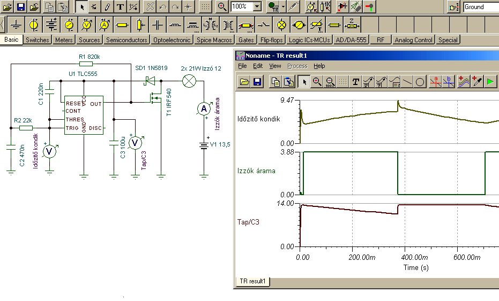This screenshot has width=499, height=301.
Task: Open the Ground component search combo box
Action: tap(480, 7)
